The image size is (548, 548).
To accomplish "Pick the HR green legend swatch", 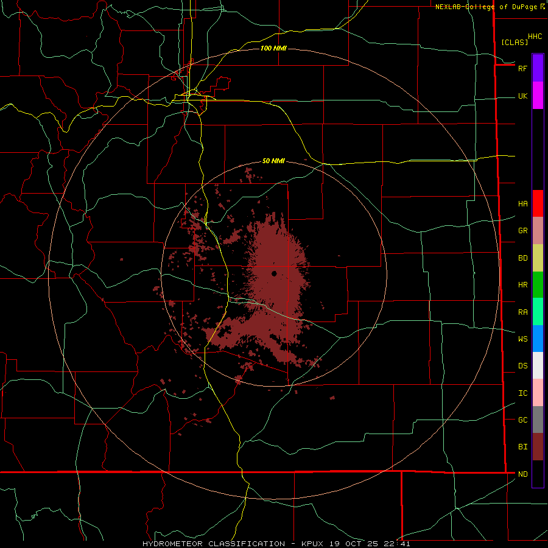I will pyautogui.click(x=538, y=285).
